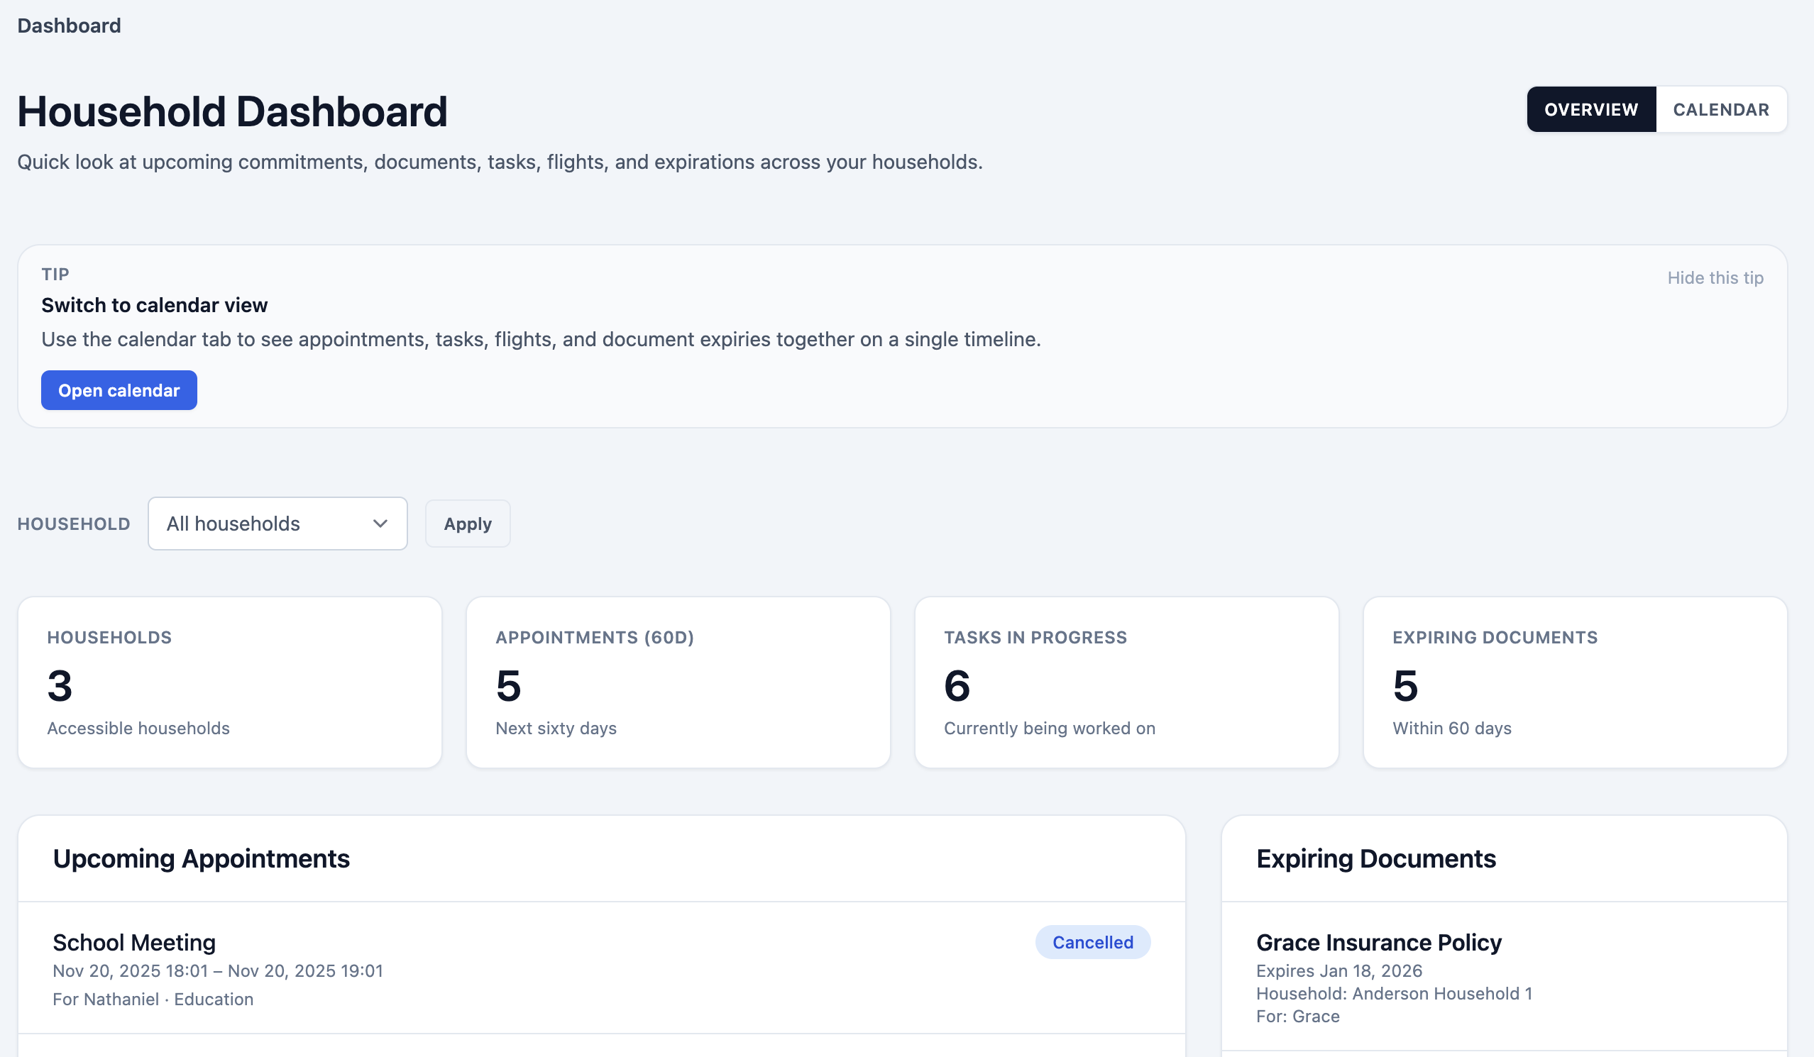Switch to the Calendar tab

point(1722,109)
